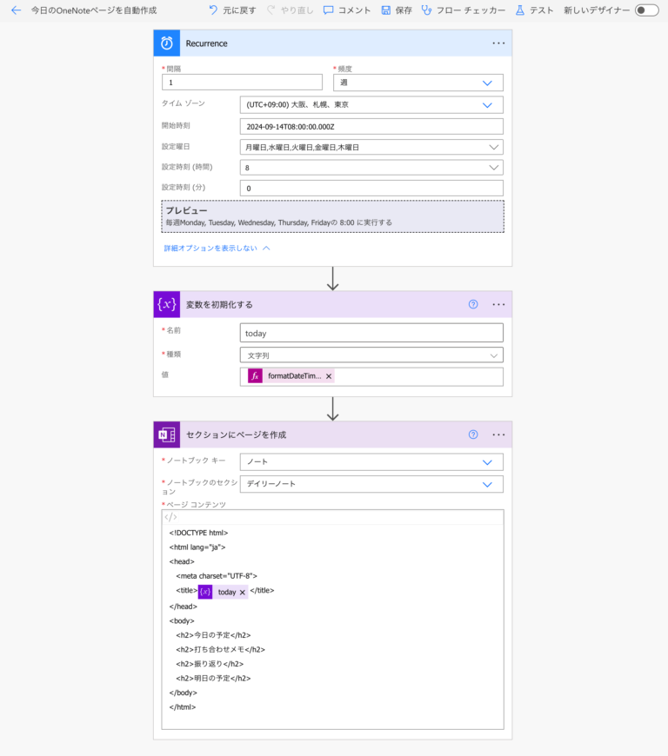
Task: Click the OneNote action icon
Action: pos(167,434)
